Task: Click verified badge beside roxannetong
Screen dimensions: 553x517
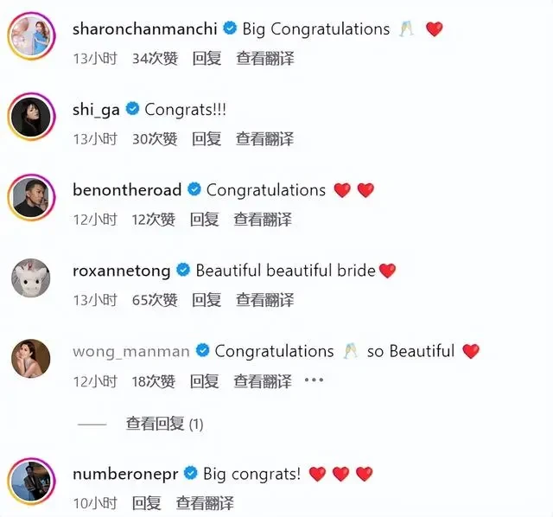Action: 183,270
